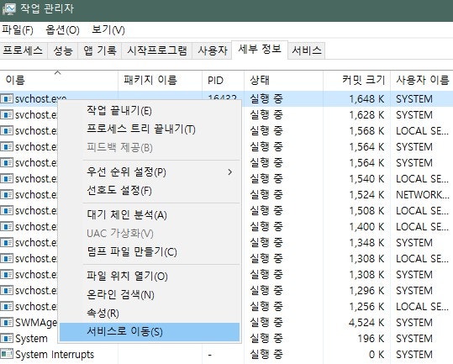This screenshot has height=364, width=453.
Task: Click the svchost.exe icon in the NETWORK user row
Action: click(7, 194)
